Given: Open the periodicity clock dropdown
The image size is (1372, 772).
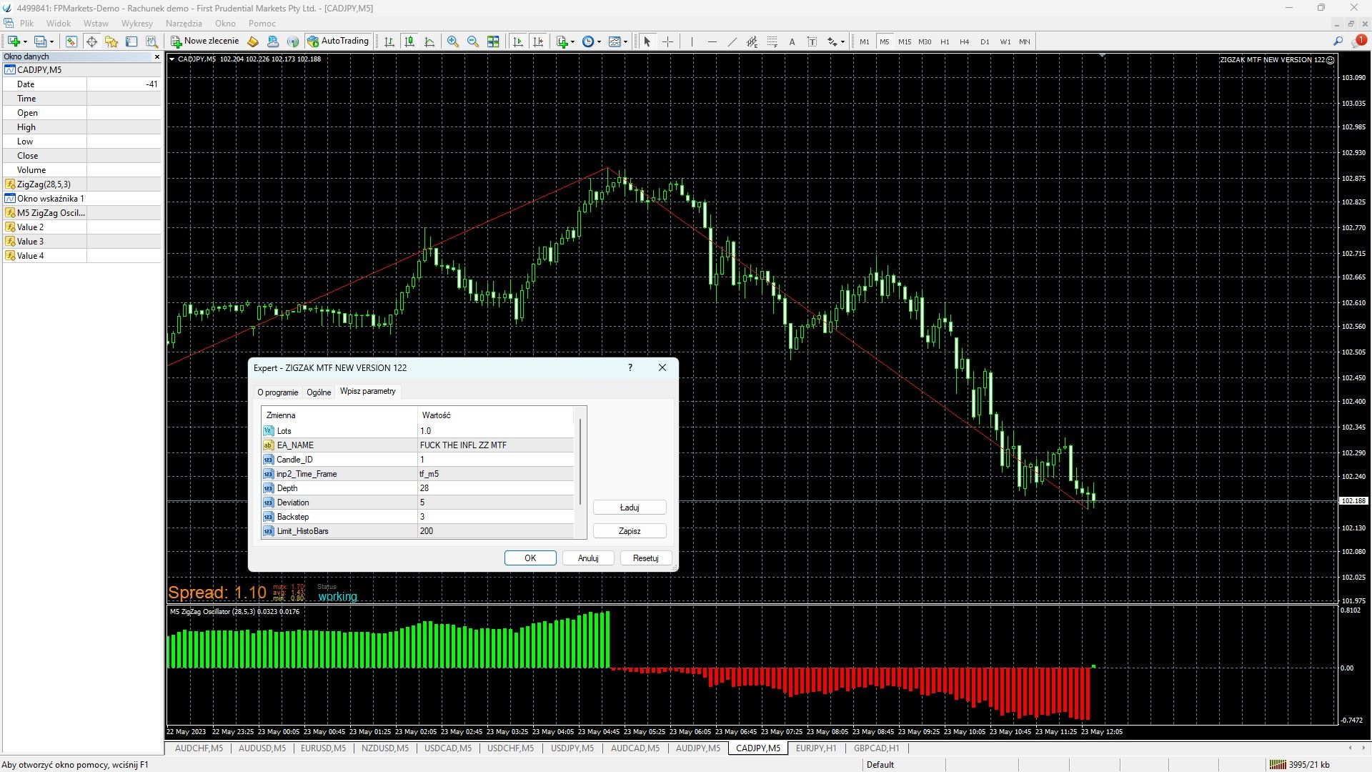Looking at the screenshot, I should pos(599,41).
